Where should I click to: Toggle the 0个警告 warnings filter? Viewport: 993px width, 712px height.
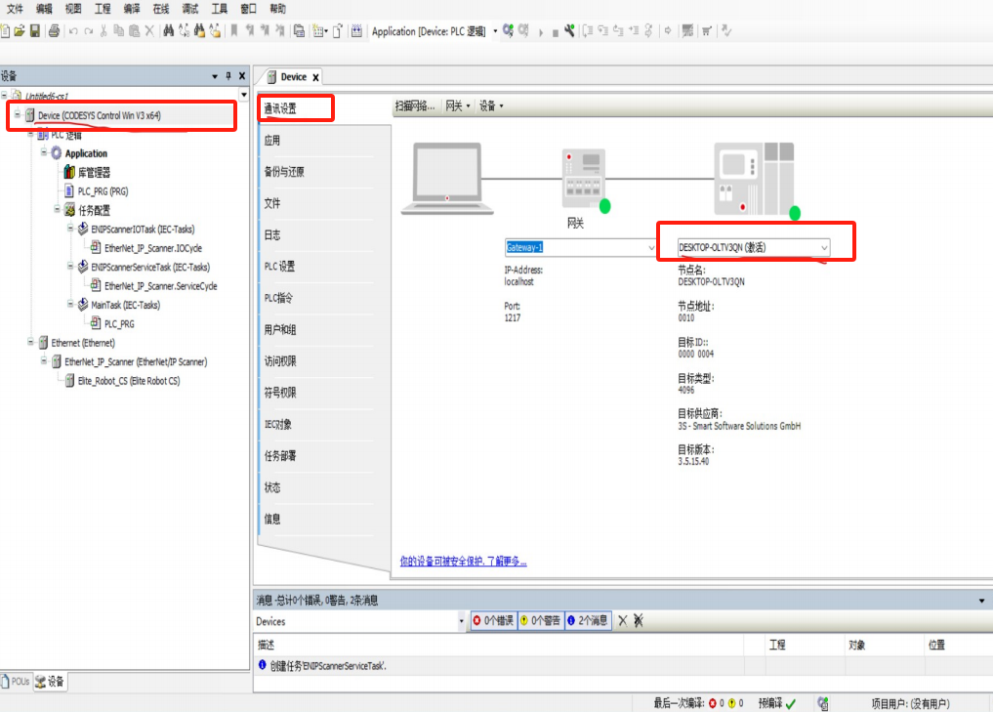pos(539,621)
